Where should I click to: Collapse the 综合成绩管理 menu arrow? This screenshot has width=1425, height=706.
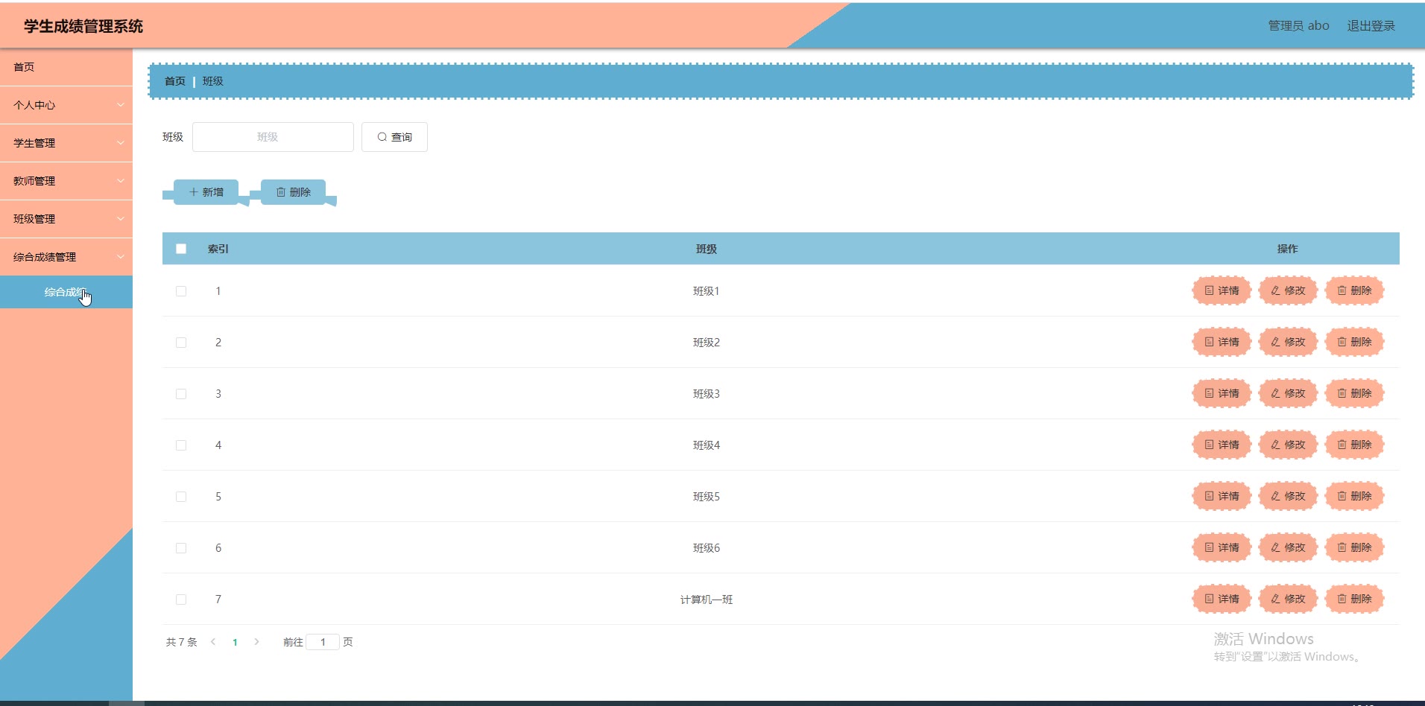121,257
